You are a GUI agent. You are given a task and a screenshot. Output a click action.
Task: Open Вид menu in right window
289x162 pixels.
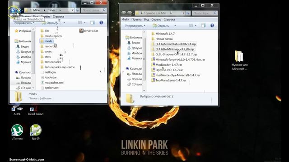pyautogui.click(x=146, y=19)
